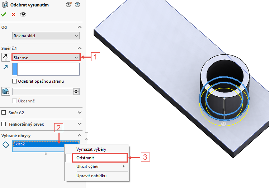Open the help question mark icon
This screenshot has height=188, width=269.
pos(77,5)
